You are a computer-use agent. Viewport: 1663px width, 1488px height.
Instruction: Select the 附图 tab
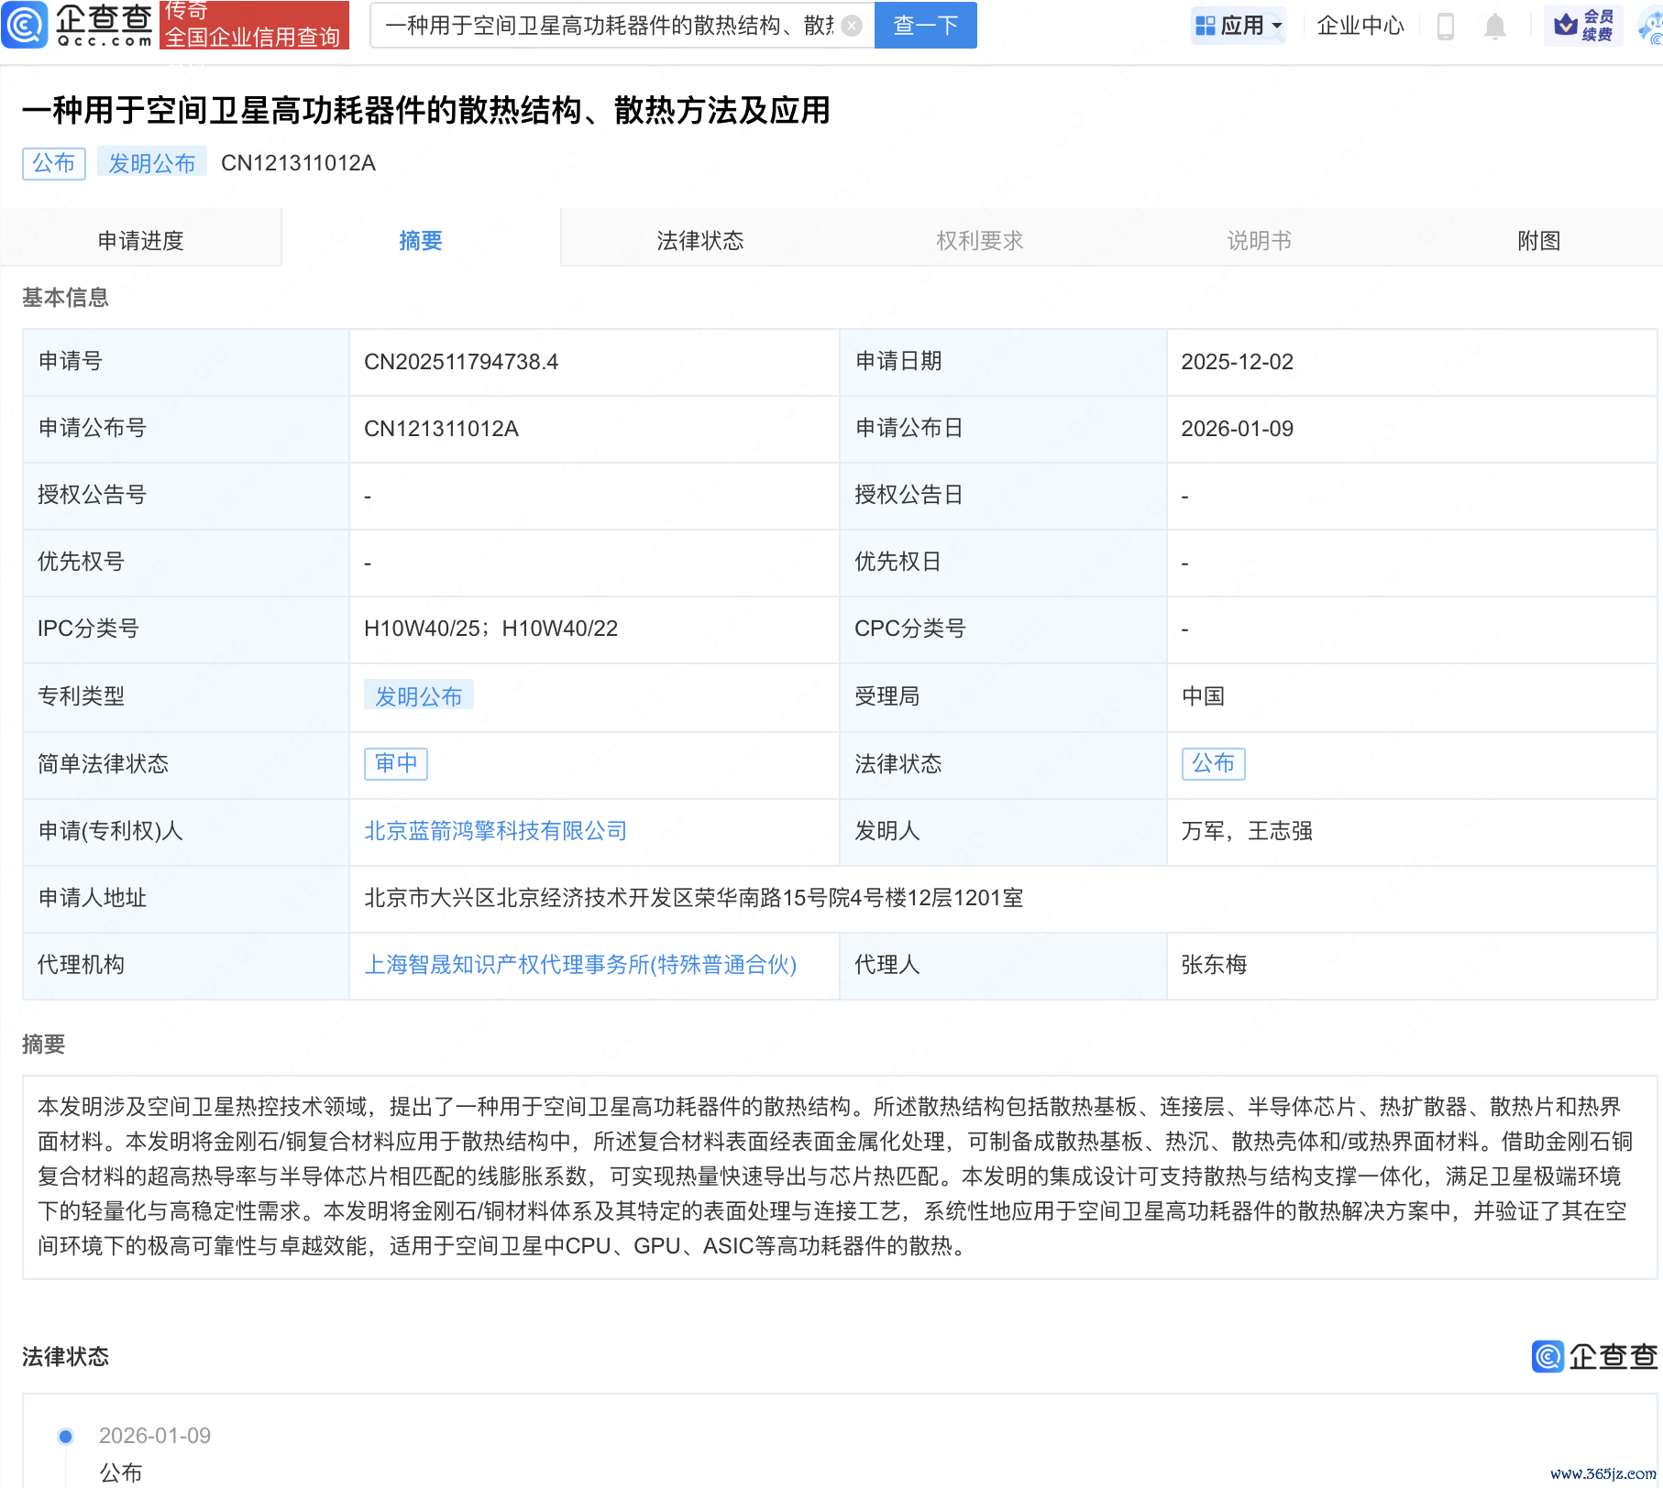tap(1538, 240)
